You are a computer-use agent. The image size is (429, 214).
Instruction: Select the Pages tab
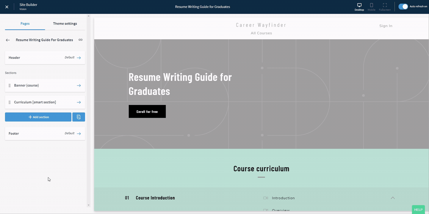click(x=25, y=23)
